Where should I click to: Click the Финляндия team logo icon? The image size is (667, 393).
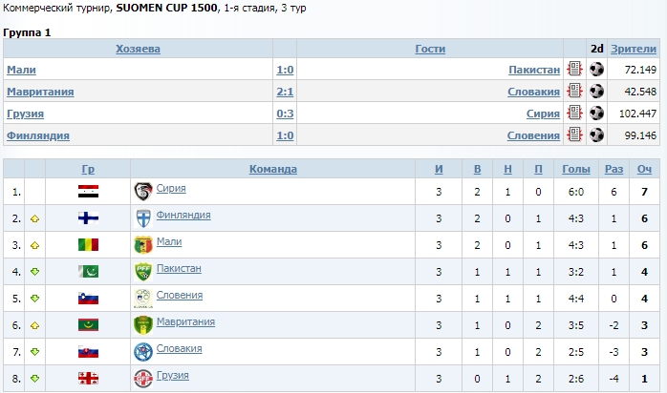click(x=143, y=217)
